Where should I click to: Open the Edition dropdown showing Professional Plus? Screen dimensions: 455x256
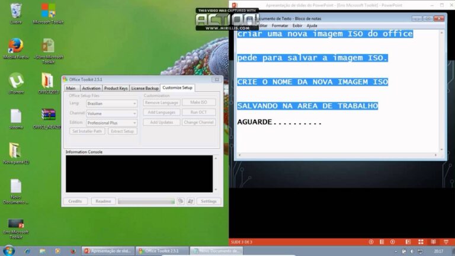(112, 123)
